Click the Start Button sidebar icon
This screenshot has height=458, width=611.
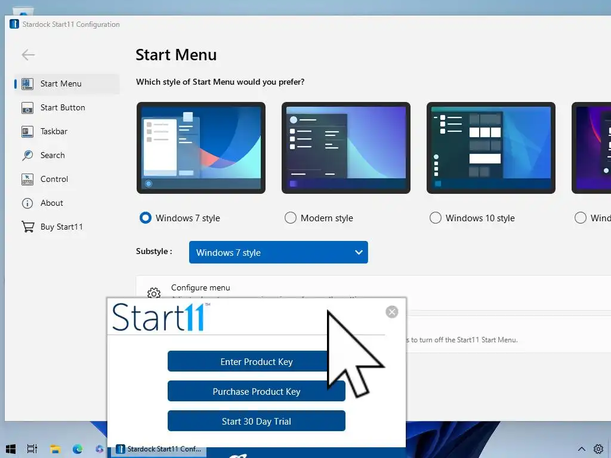point(27,108)
